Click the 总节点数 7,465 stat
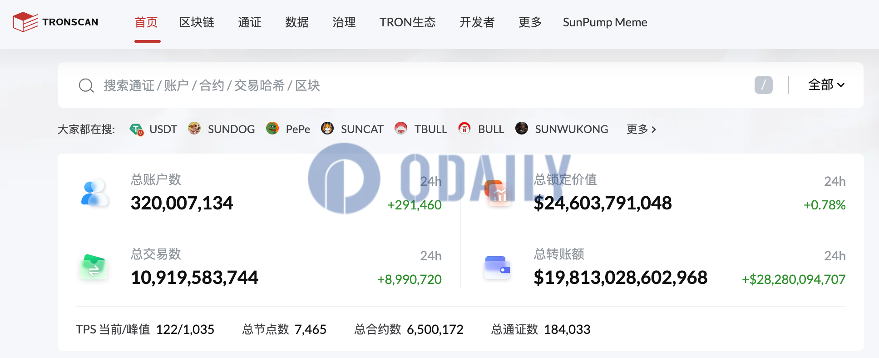The width and height of the screenshot is (879, 358). [284, 329]
